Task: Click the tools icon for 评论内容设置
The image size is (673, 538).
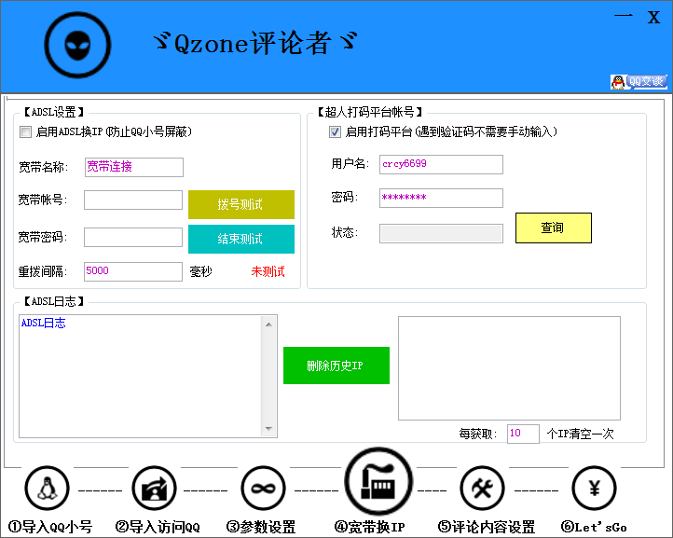Action: [483, 489]
